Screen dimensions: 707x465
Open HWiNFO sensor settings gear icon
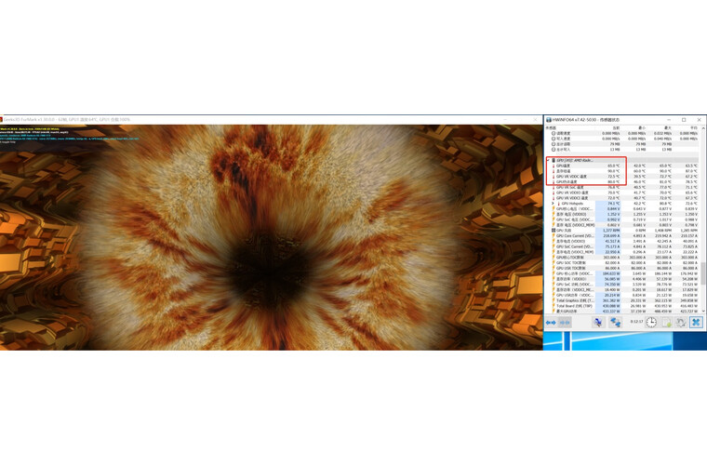[x=681, y=323]
